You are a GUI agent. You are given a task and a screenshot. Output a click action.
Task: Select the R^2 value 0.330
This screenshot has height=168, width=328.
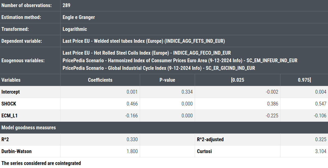point(132,139)
